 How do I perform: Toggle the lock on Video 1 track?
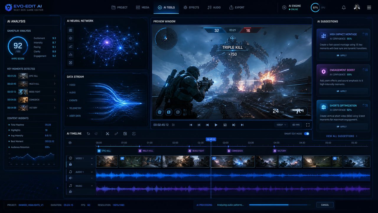pyautogui.click(x=71, y=164)
